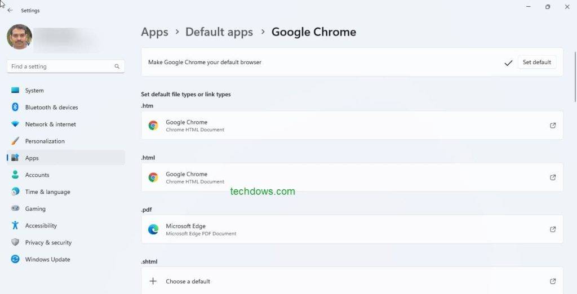The width and height of the screenshot is (577, 294).
Task: Click the Windows Update sync icon
Action: (15, 259)
